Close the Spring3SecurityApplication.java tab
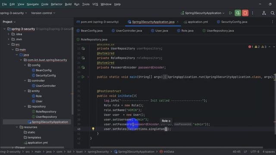The height and width of the screenshot is (155, 276). pos(178,22)
